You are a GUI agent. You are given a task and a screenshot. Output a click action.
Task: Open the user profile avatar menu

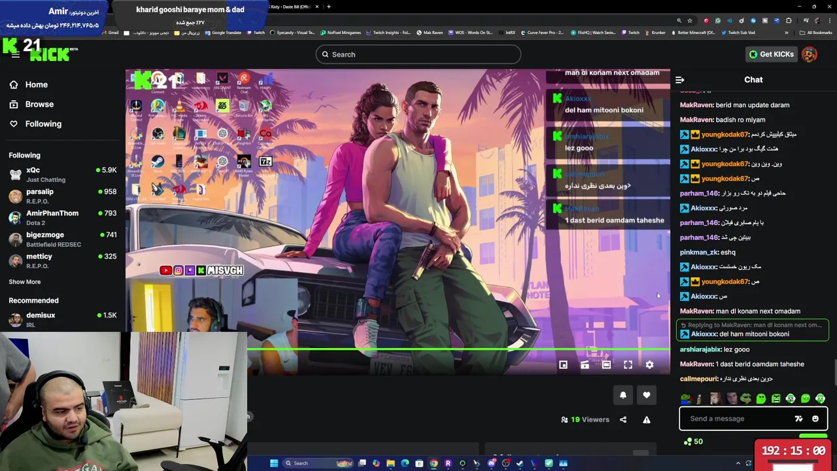(x=810, y=54)
